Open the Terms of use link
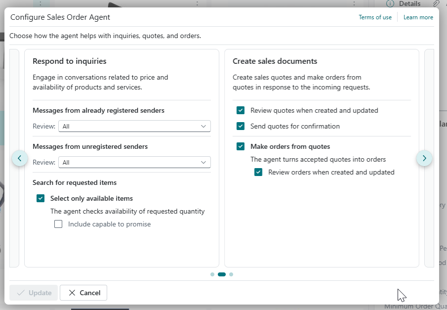Viewport: 447px width, 310px height. [375, 17]
